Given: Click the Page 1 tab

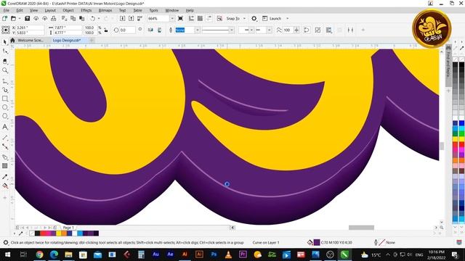Looking at the screenshot, I should click(x=68, y=228).
